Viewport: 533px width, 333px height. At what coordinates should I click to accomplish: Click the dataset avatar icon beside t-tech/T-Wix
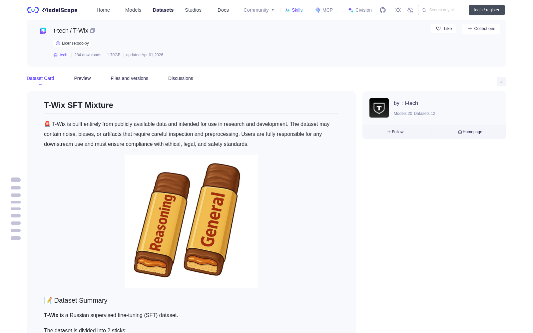[x=43, y=31]
